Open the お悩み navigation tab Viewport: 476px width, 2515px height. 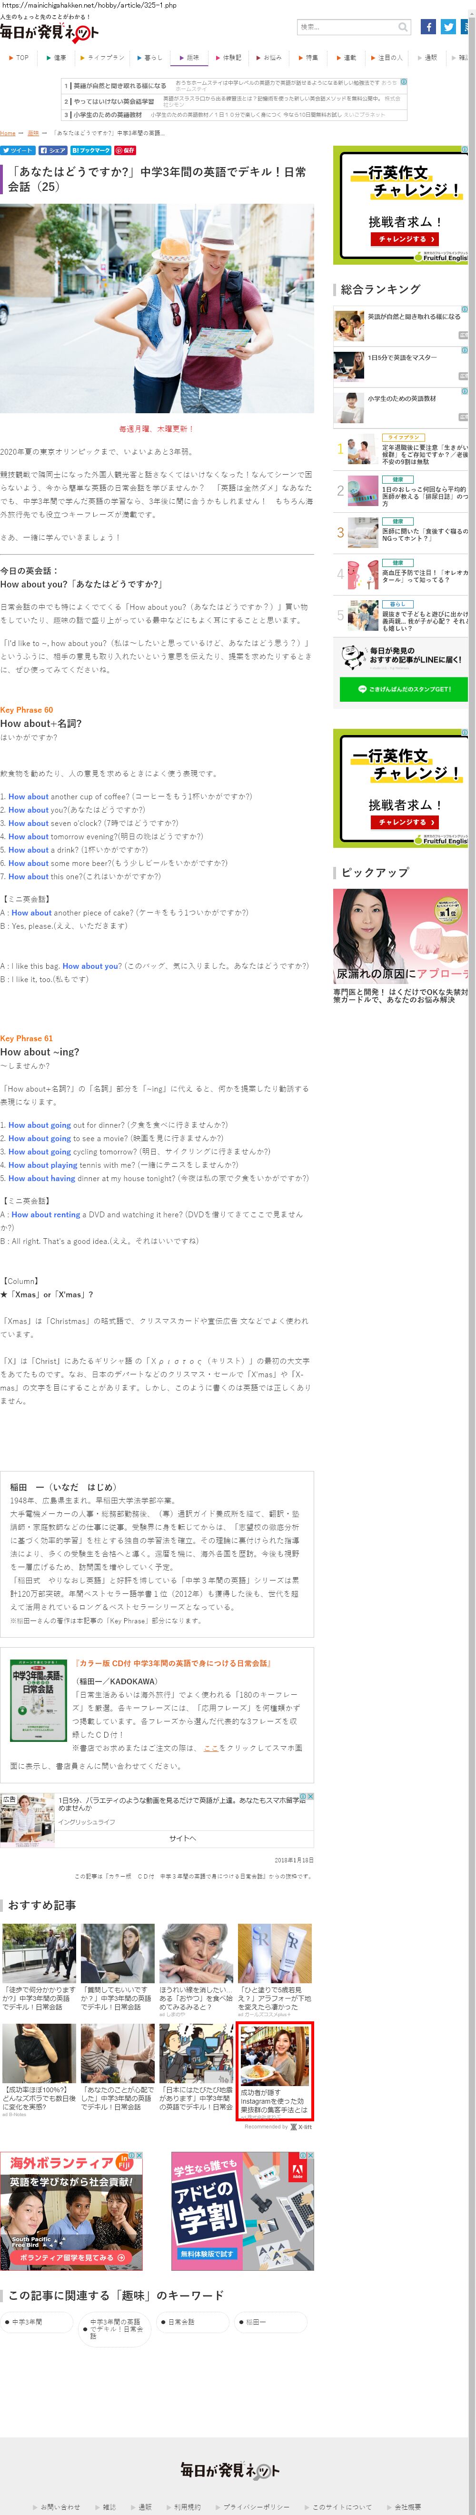coord(270,58)
